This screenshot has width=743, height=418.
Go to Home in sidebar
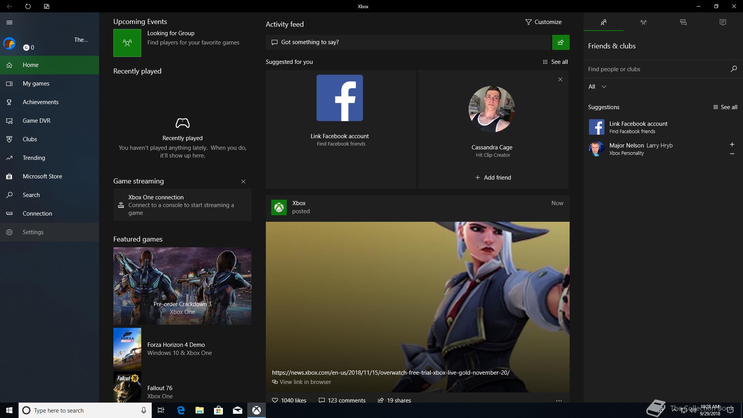[x=50, y=65]
